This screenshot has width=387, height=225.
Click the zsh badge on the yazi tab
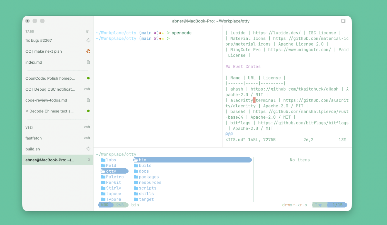(x=87, y=127)
